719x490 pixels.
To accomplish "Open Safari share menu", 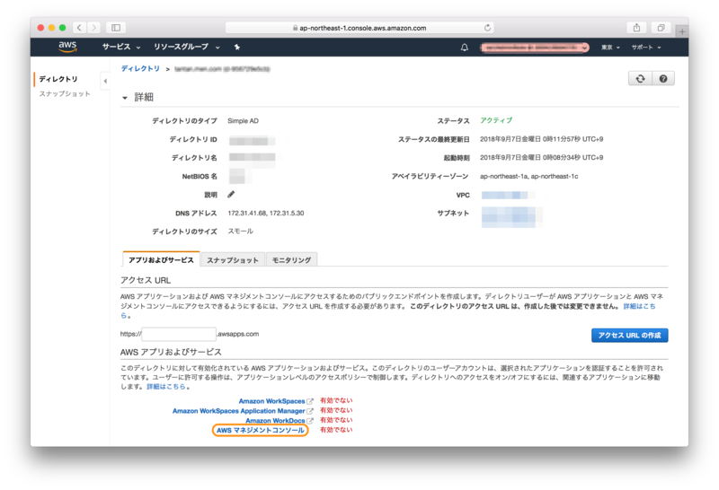I will pos(636,28).
